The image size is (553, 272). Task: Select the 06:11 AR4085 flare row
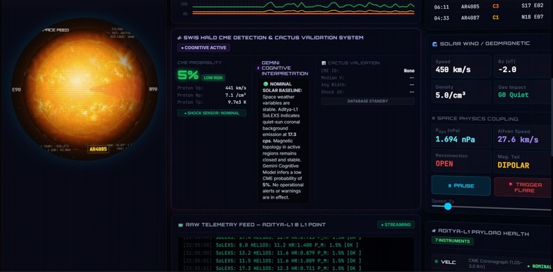click(489, 6)
